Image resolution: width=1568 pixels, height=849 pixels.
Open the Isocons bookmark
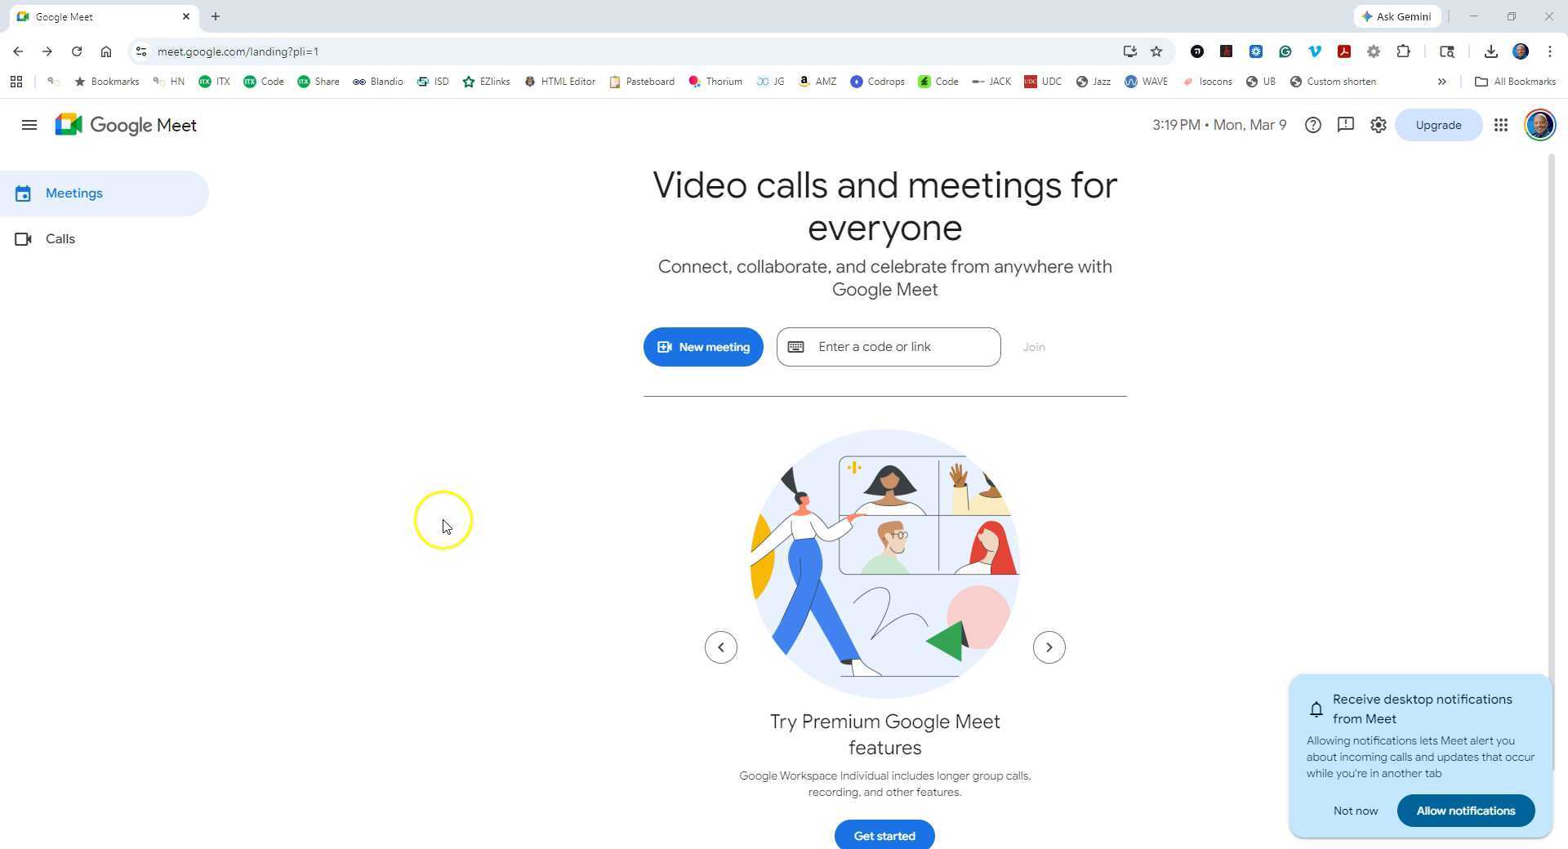coord(1207,82)
